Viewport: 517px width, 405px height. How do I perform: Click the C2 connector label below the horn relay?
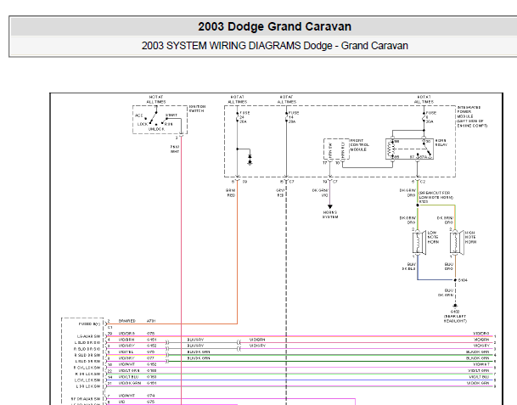423,182
